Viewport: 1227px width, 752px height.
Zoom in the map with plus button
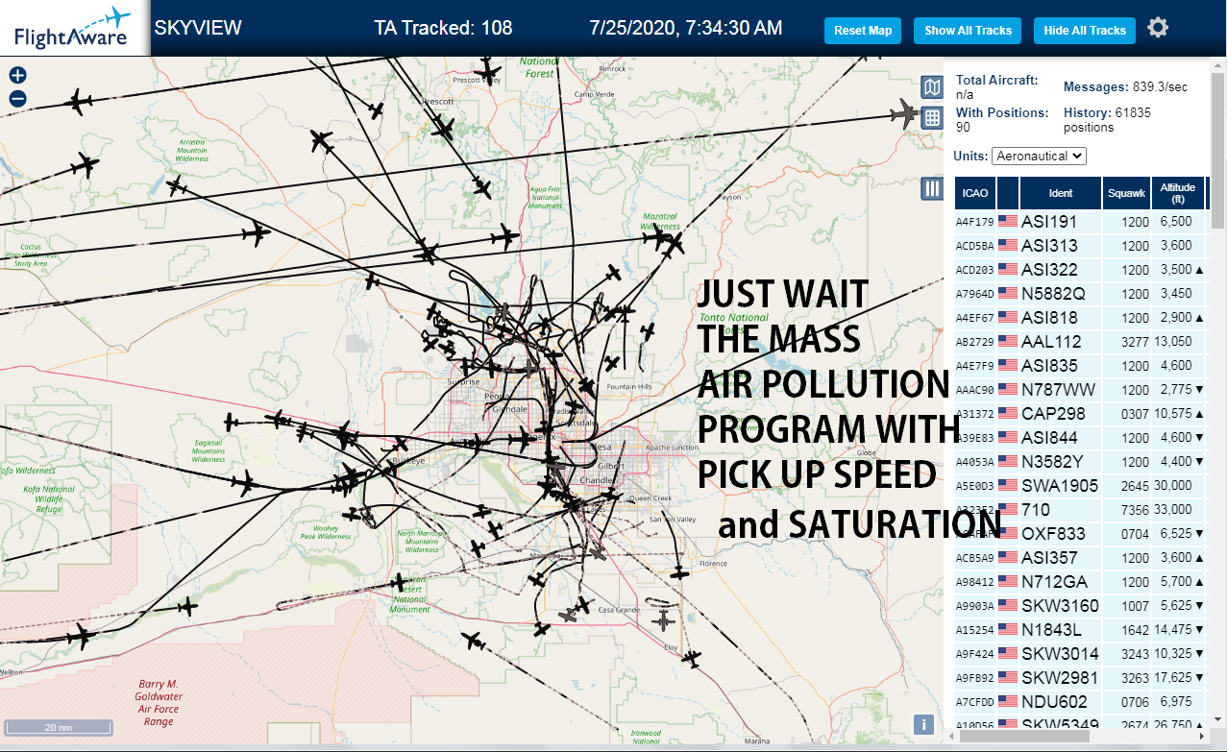17,75
